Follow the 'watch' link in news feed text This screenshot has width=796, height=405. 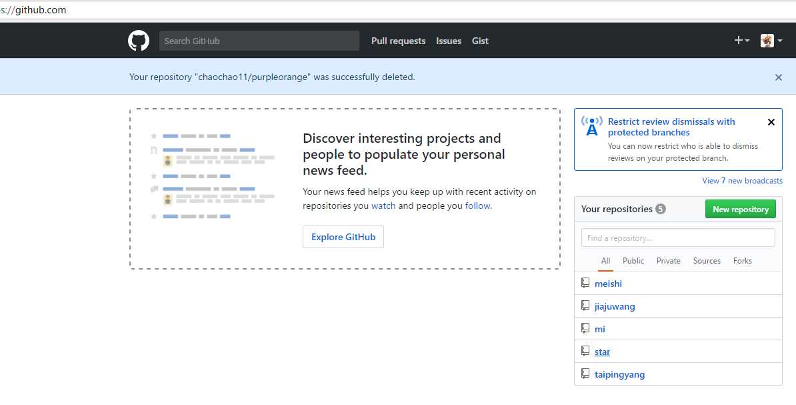[383, 206]
